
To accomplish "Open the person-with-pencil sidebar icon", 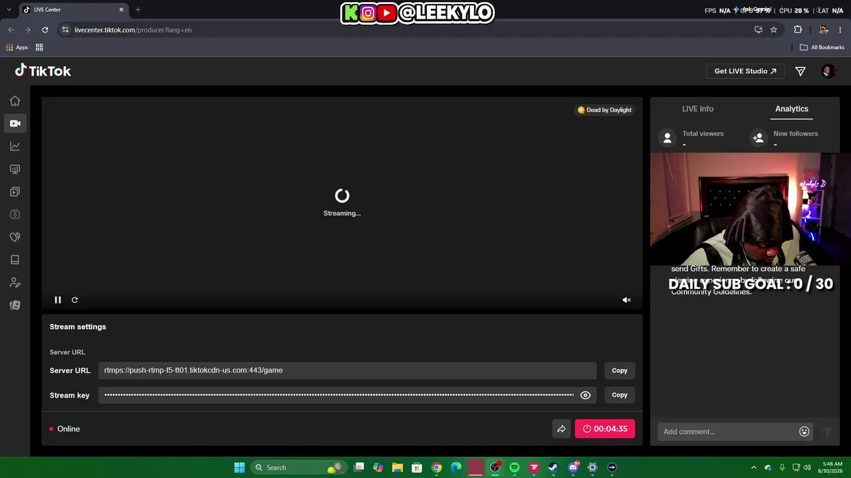I will 15,283.
